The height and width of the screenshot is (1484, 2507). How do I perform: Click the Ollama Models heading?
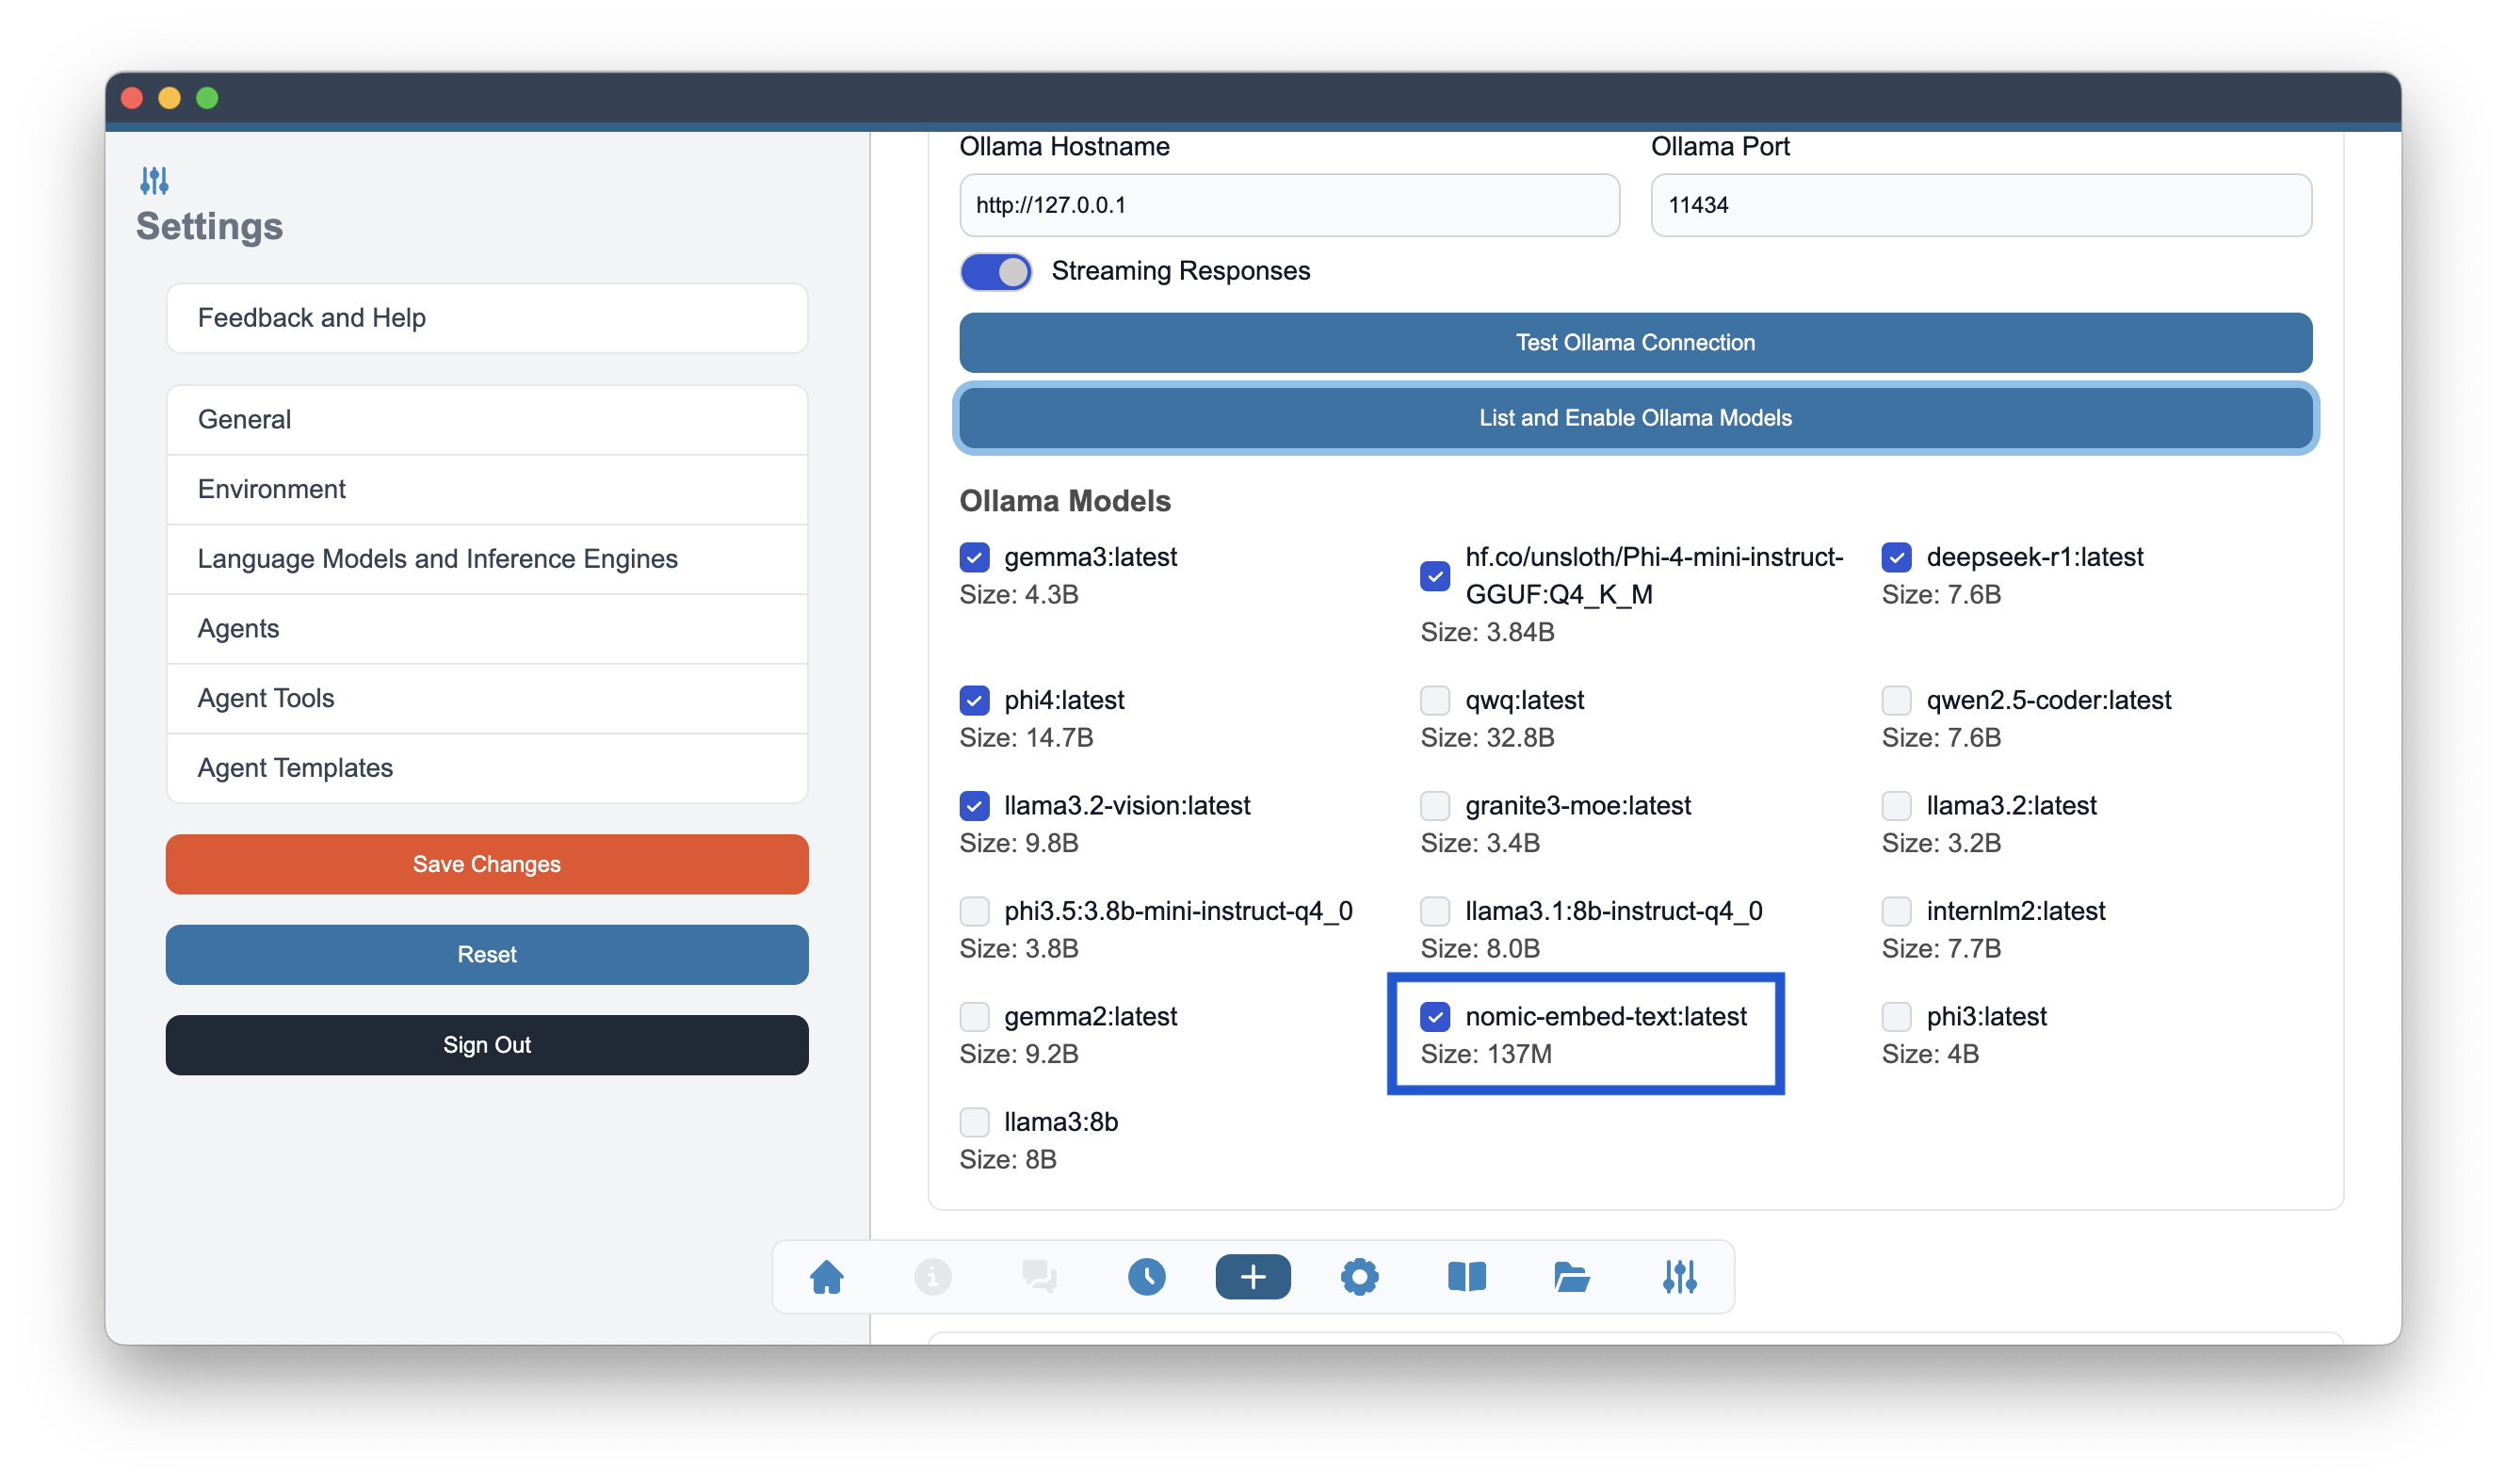point(1065,501)
